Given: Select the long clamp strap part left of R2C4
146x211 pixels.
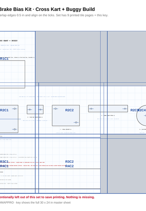Looking at the screenshot, I should [108, 109].
